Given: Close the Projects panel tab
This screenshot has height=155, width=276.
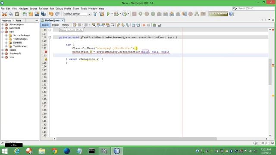Looking at the screenshot, I should pyautogui.click(x=13, y=21).
